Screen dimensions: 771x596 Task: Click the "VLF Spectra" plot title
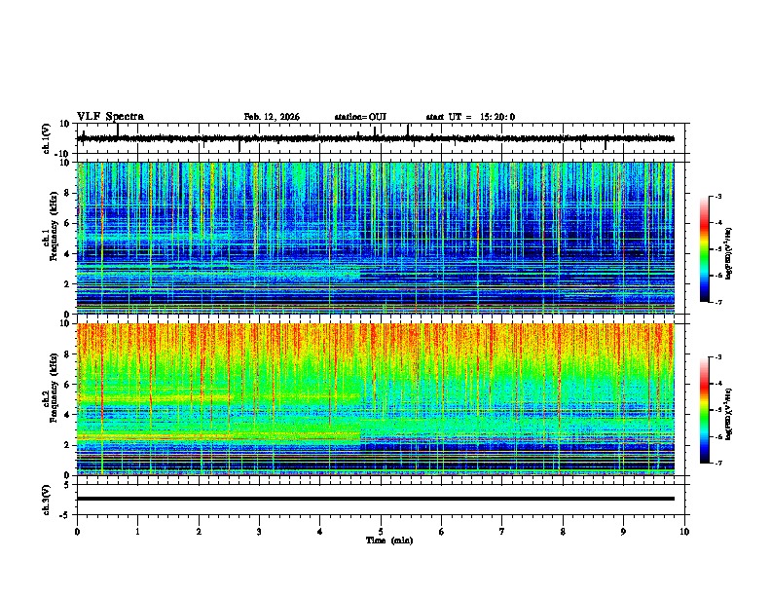click(110, 117)
